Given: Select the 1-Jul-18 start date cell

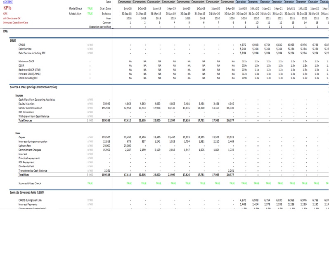Looking at the screenshot, I should pyautogui.click(x=128, y=9).
